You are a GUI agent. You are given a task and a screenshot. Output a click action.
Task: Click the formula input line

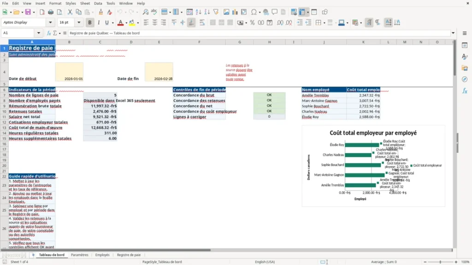pos(259,33)
